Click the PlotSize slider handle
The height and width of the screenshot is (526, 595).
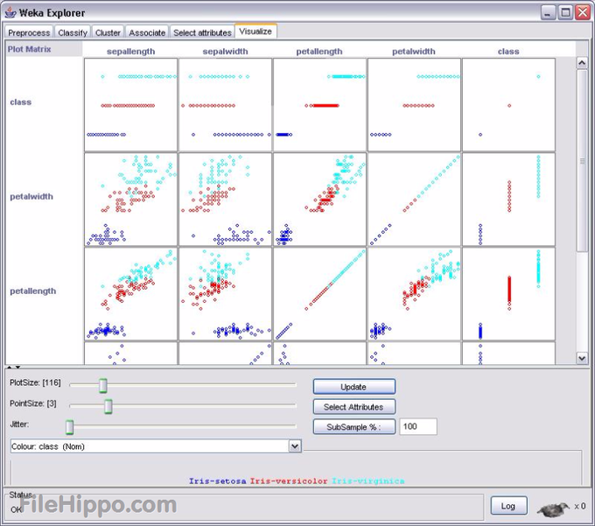pos(102,385)
